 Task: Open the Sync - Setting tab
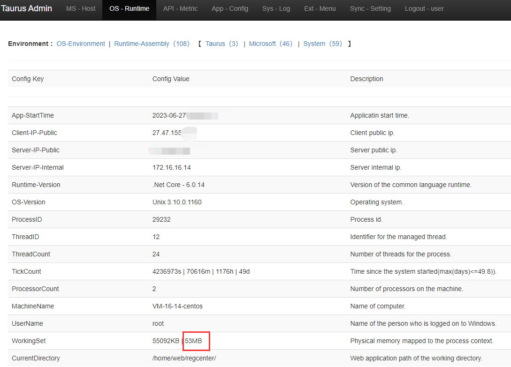[370, 8]
